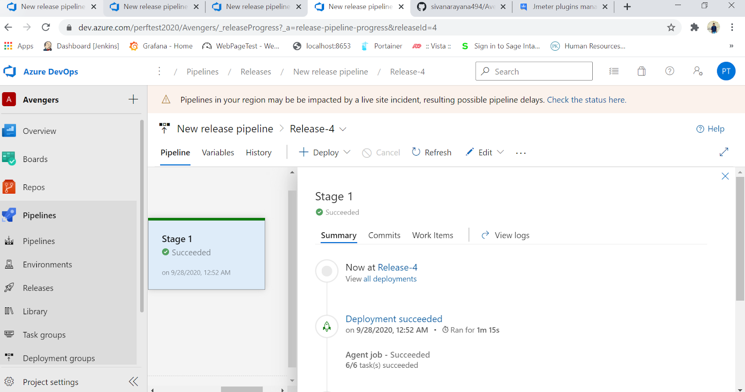745x392 pixels.
Task: Open the Deployment succeeded link
Action: click(x=393, y=319)
